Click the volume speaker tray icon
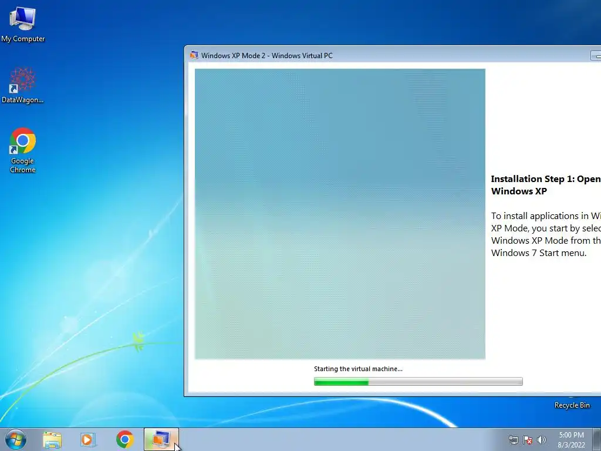Viewport: 601px width, 451px height. (x=541, y=440)
